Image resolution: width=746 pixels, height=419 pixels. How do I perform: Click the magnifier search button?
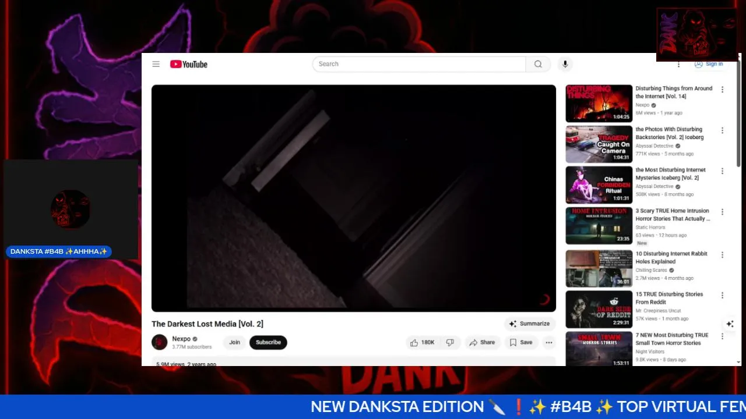(538, 64)
